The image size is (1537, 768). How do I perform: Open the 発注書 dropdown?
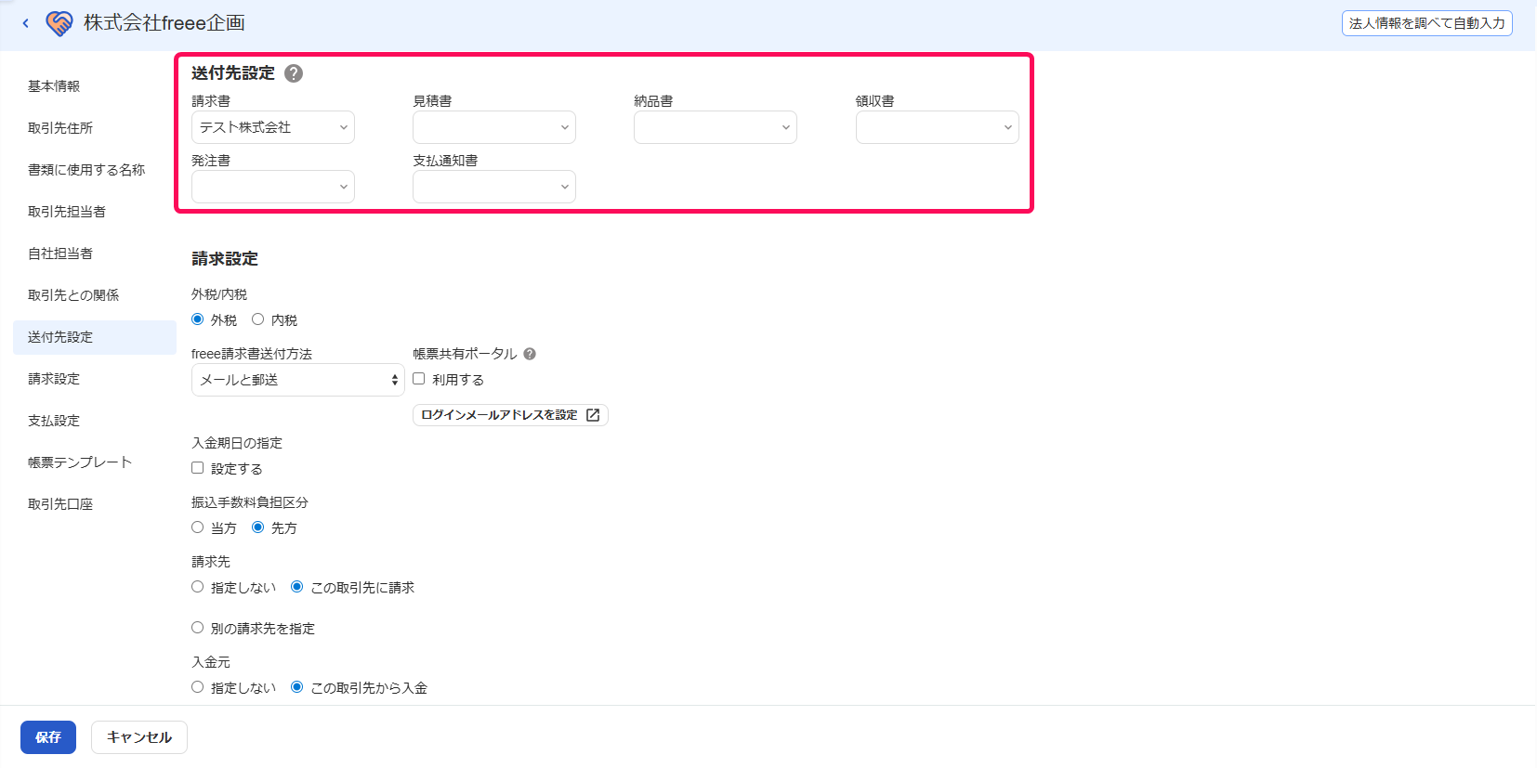[273, 187]
